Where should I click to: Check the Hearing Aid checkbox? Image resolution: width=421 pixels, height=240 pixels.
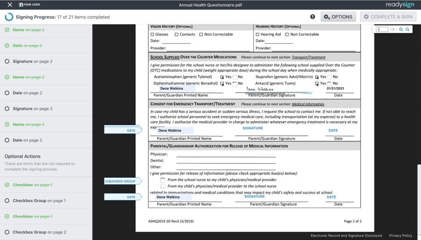257,34
